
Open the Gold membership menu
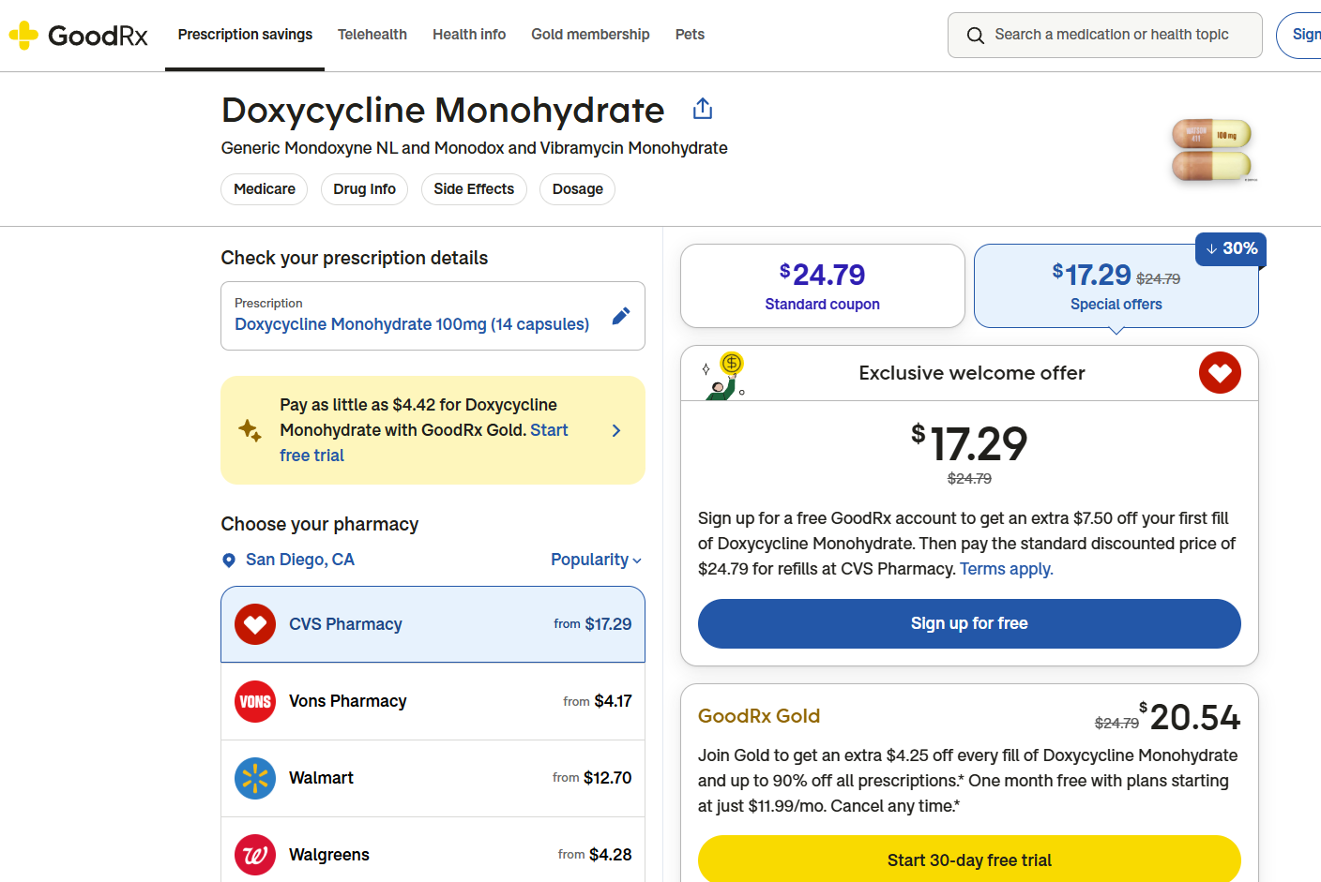590,35
